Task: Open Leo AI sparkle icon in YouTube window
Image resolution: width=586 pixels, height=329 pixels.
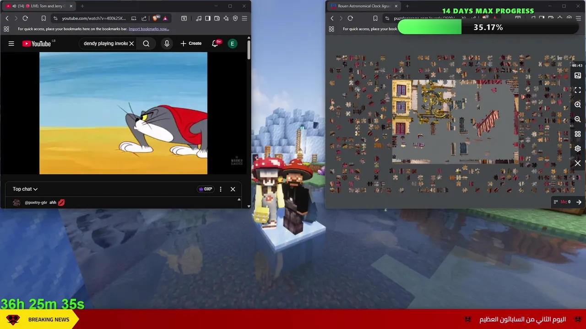Action: (x=226, y=18)
